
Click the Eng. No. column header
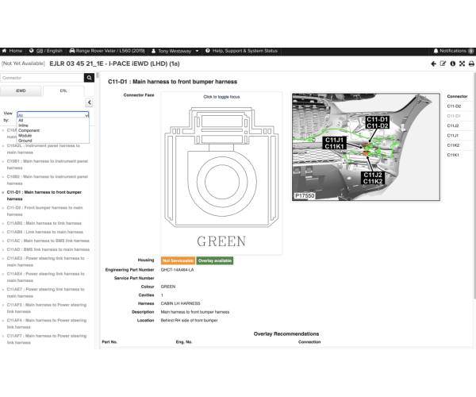point(184,342)
